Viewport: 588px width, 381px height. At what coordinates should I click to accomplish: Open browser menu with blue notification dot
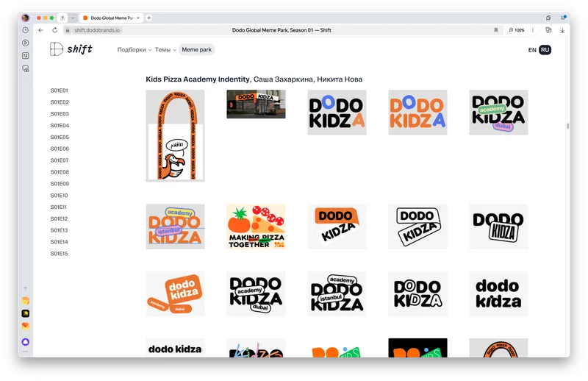pos(563,18)
